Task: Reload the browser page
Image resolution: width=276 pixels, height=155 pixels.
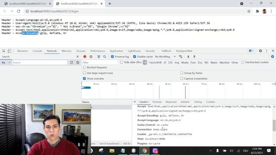Action: pos(19,11)
